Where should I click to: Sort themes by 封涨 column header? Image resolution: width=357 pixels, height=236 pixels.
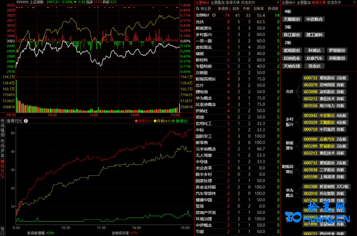click(236, 9)
